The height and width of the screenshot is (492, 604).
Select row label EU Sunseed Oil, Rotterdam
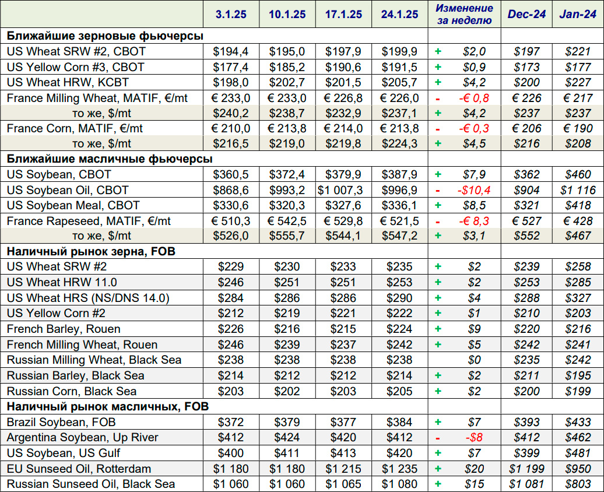click(x=79, y=469)
